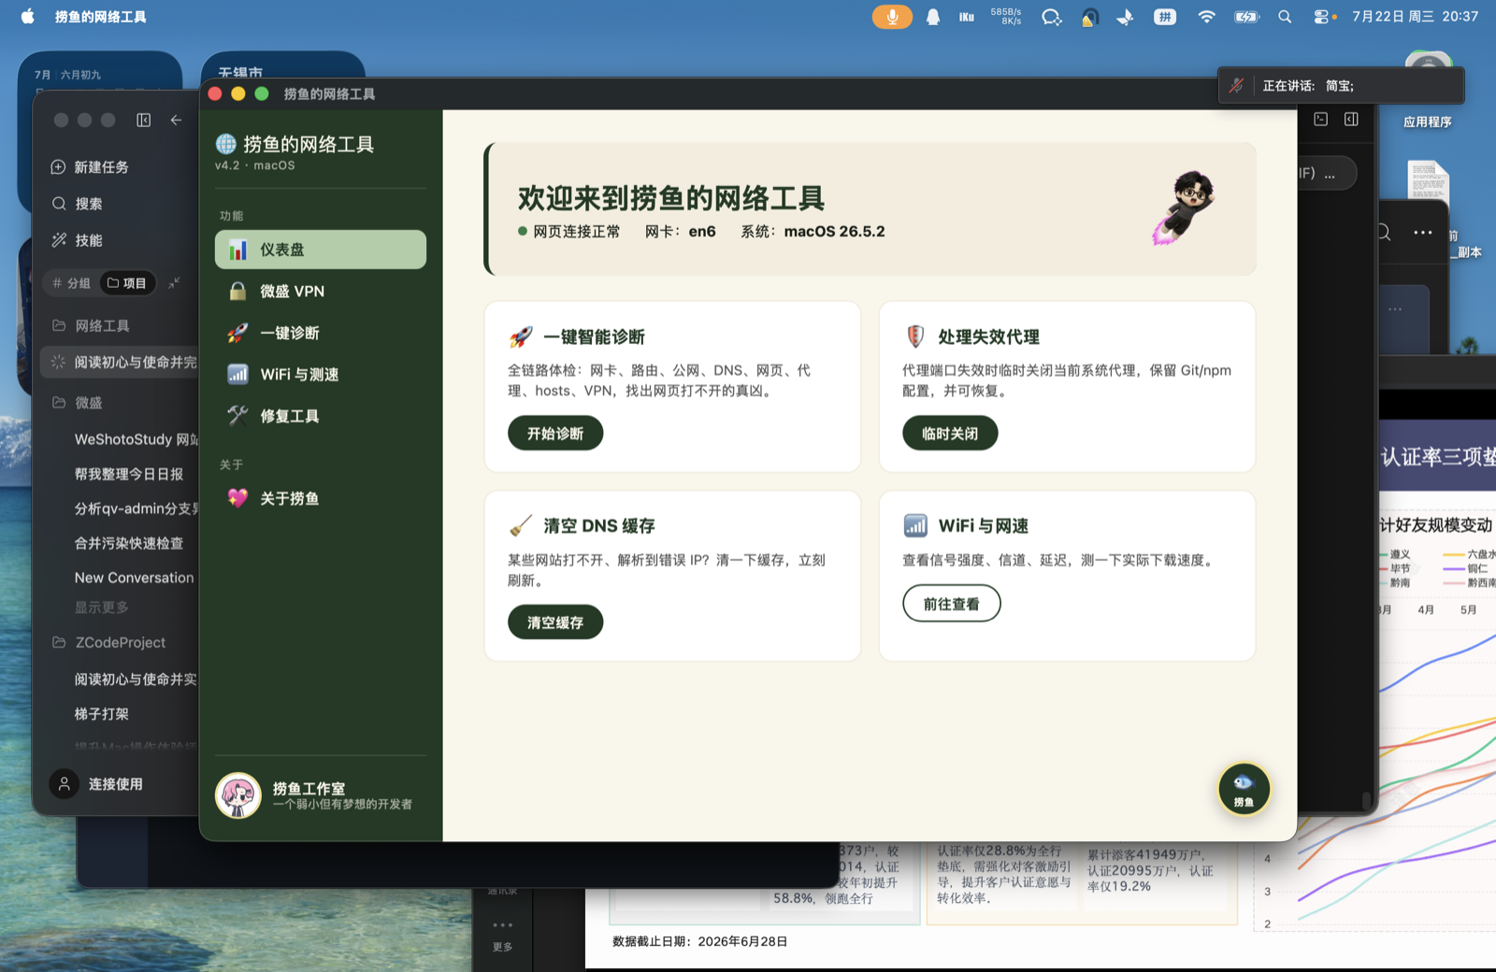The height and width of the screenshot is (972, 1496).
Task: Click the tools icon of 修复工具
Action: tap(238, 416)
